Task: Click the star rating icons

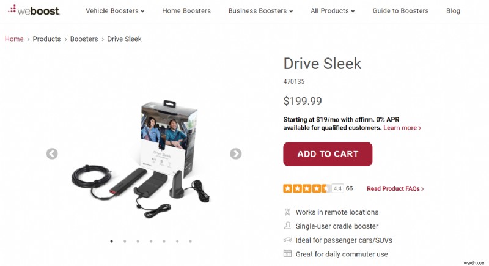Action: (306, 188)
